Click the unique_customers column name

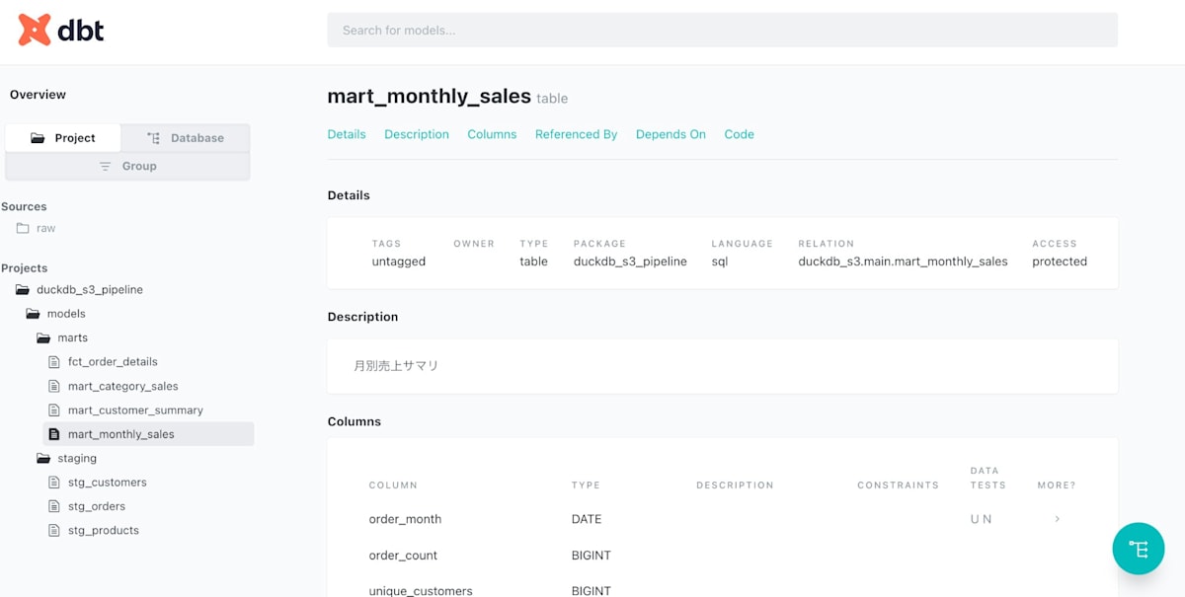click(421, 591)
